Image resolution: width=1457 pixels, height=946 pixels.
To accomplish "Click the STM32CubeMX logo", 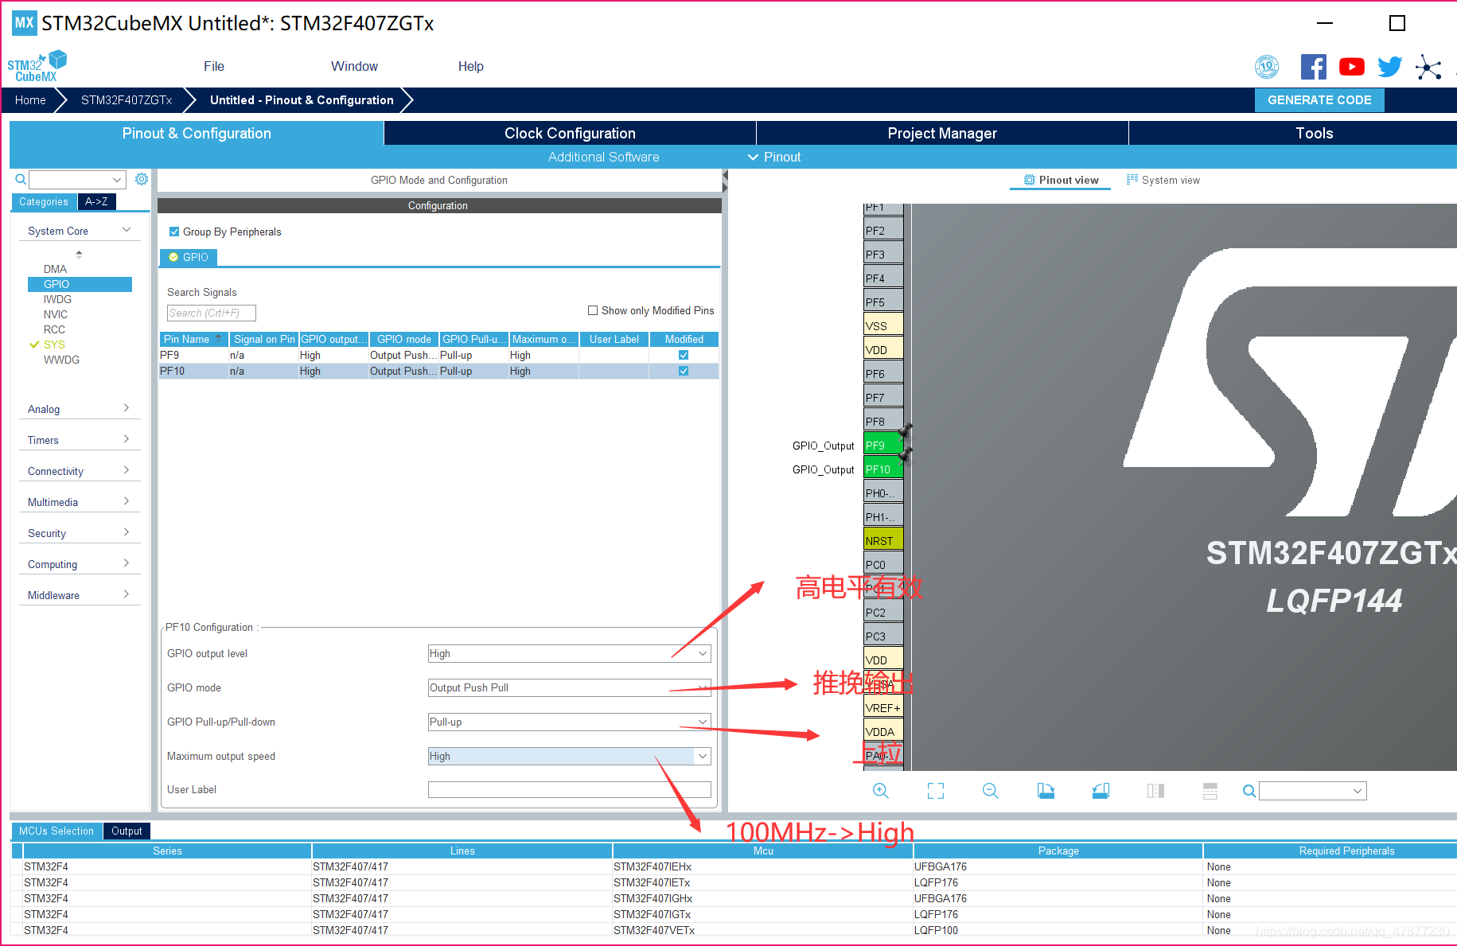I will point(37,66).
